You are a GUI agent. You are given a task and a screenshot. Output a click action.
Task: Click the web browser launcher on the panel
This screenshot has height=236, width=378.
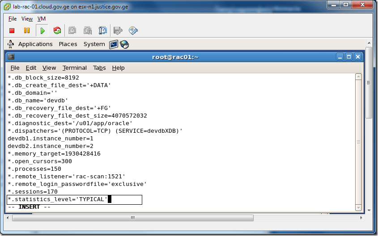coord(124,44)
